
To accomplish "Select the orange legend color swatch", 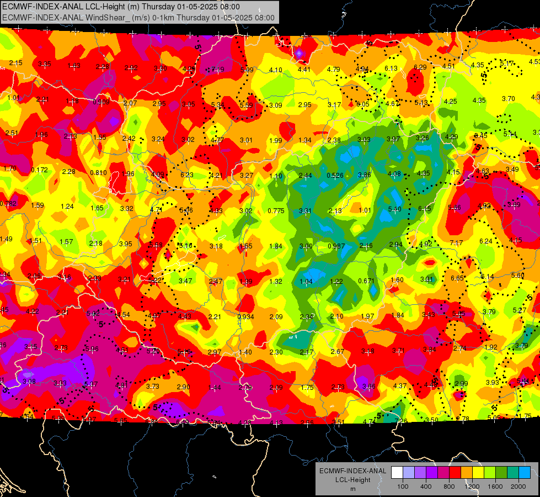I will (466, 472).
